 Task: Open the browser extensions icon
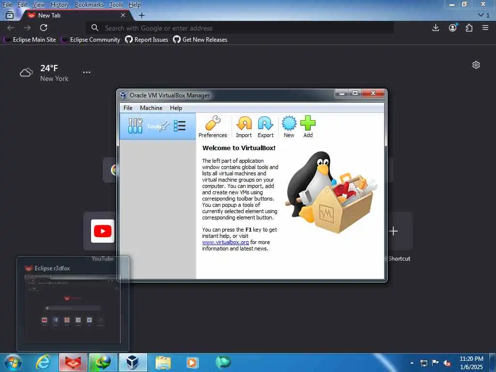[x=469, y=28]
